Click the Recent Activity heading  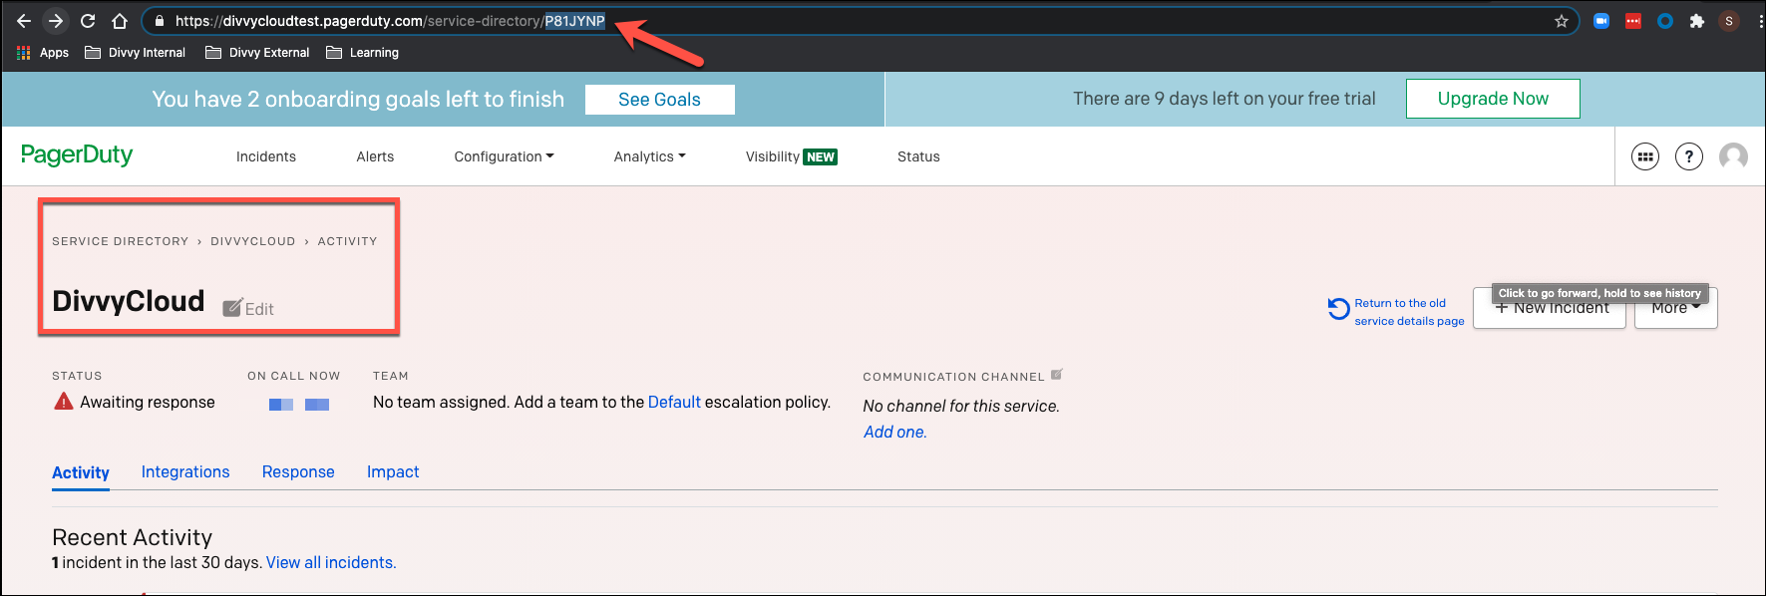[132, 537]
